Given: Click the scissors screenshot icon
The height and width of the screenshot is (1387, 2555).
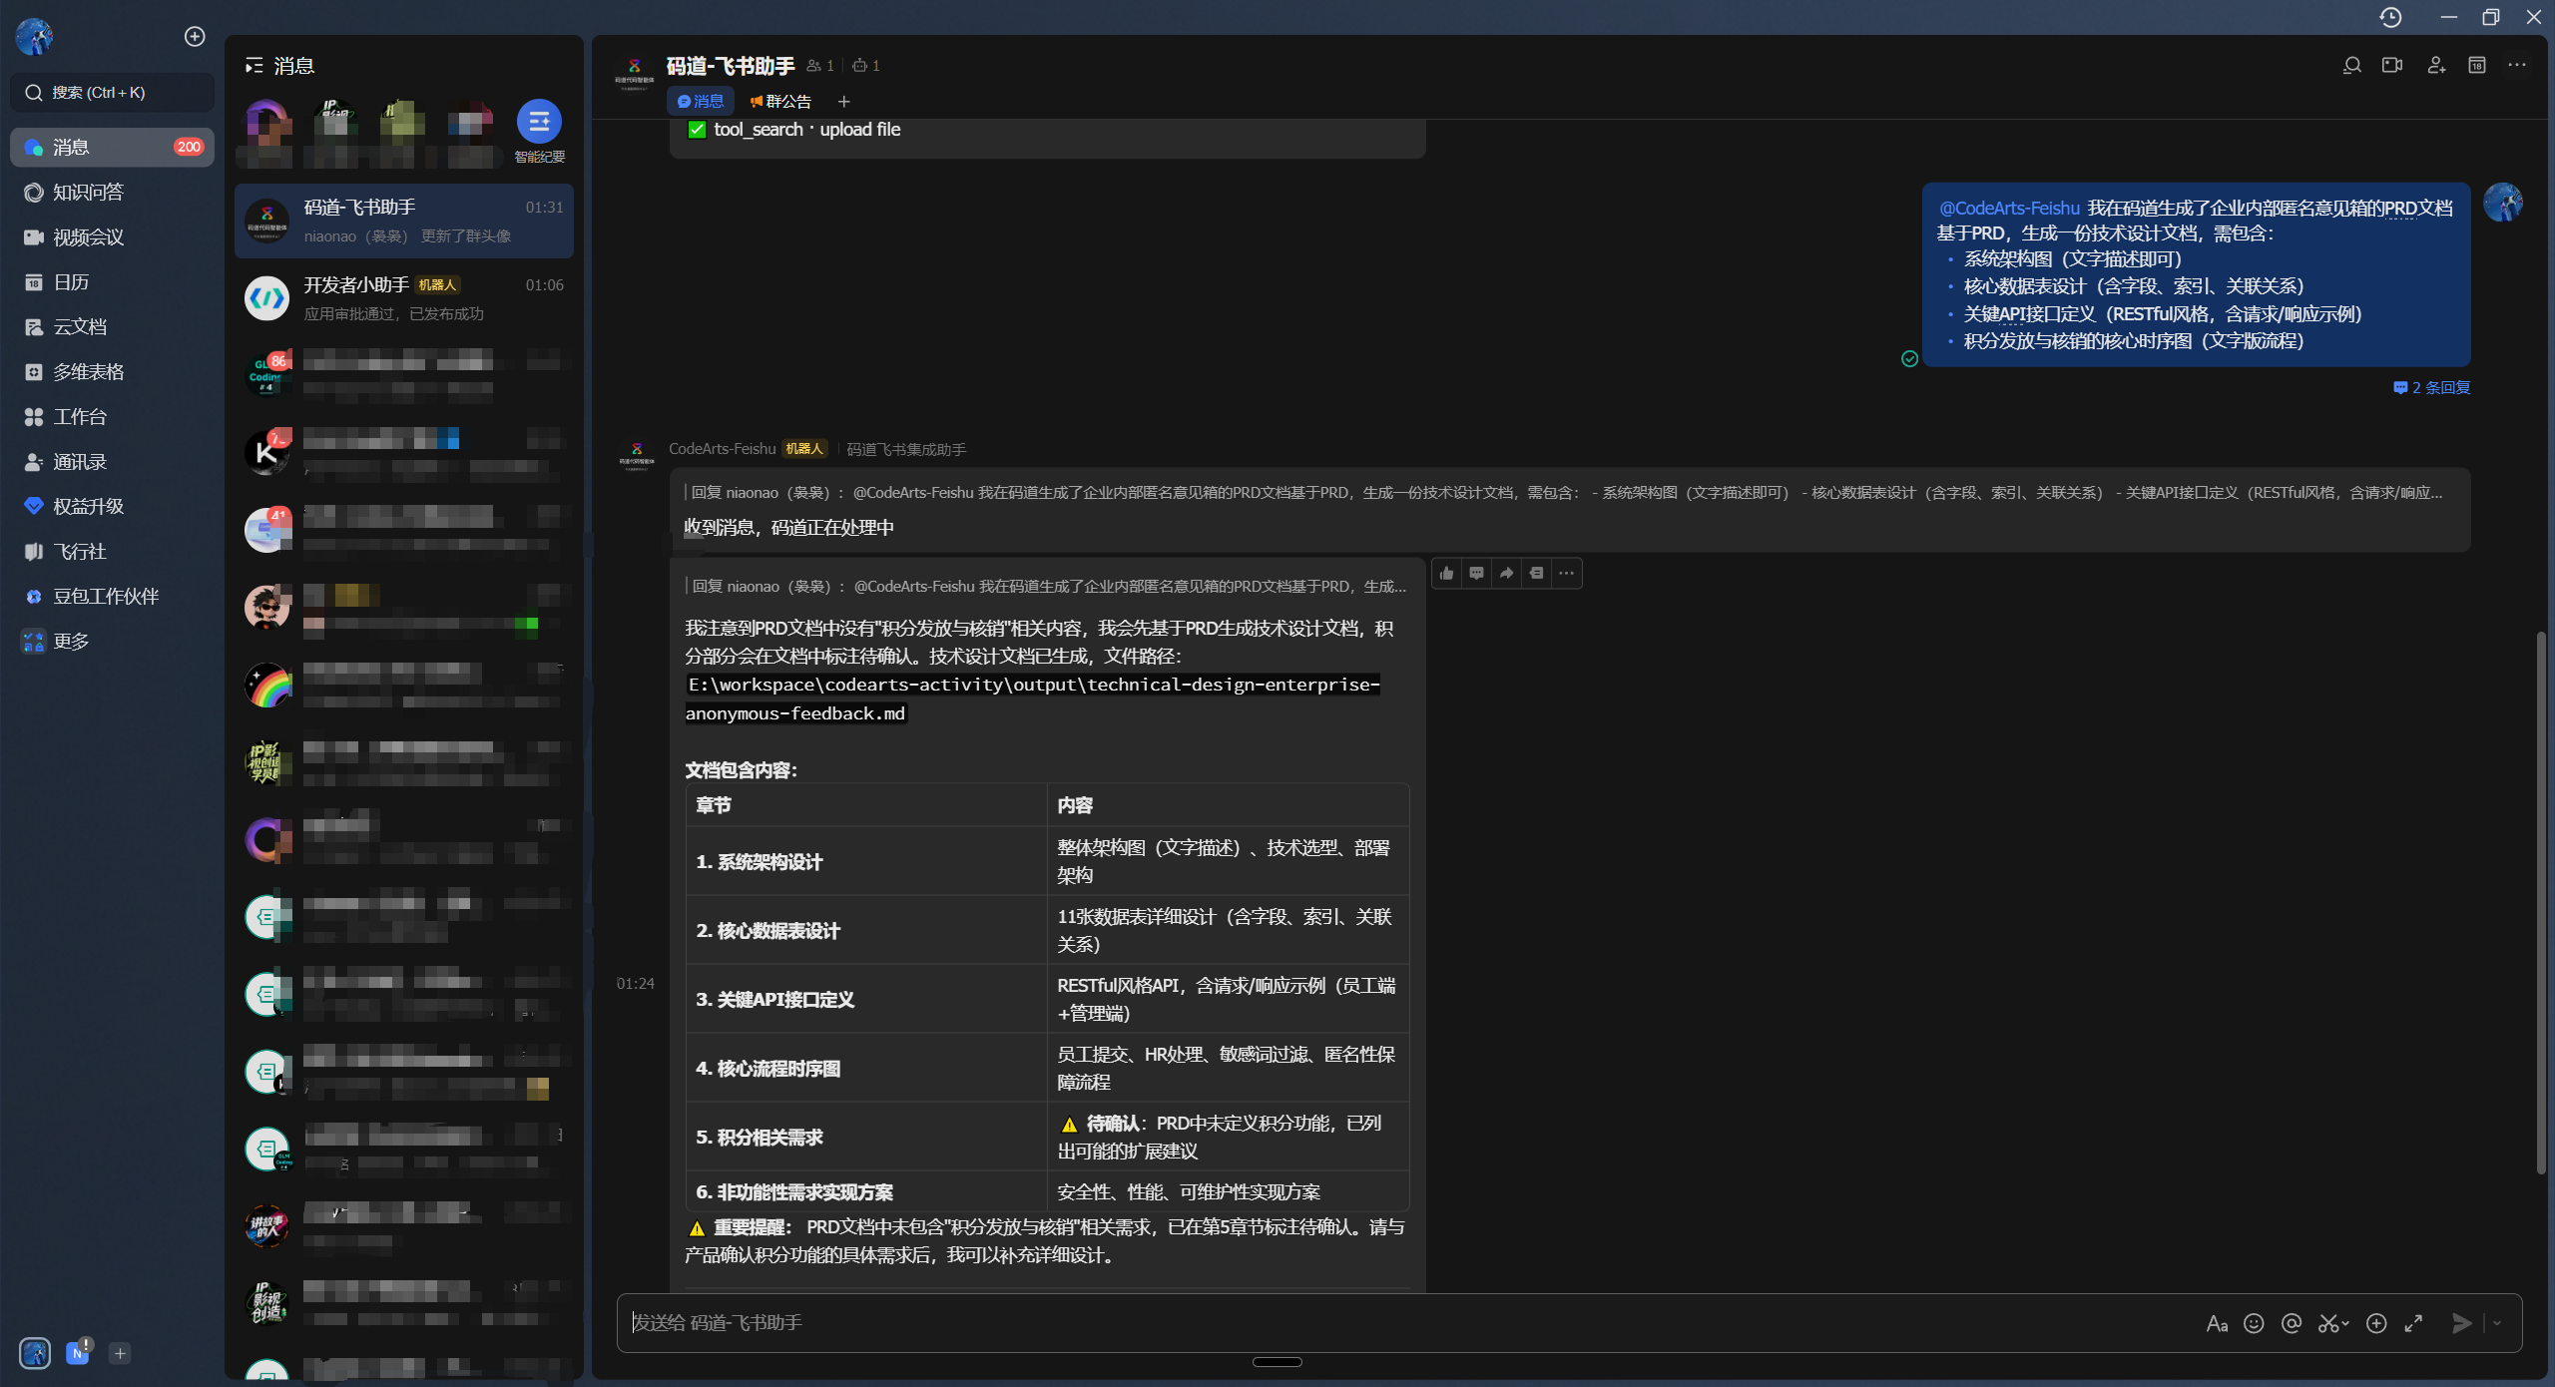Looking at the screenshot, I should [x=2328, y=1324].
